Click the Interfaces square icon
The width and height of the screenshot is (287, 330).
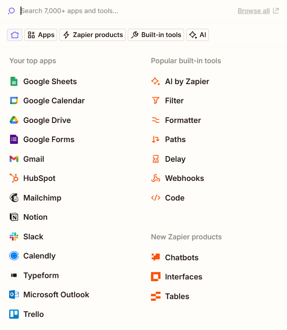(156, 276)
